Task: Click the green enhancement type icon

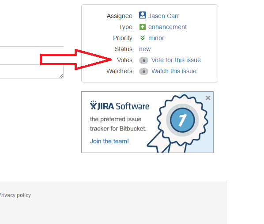Action: point(143,27)
